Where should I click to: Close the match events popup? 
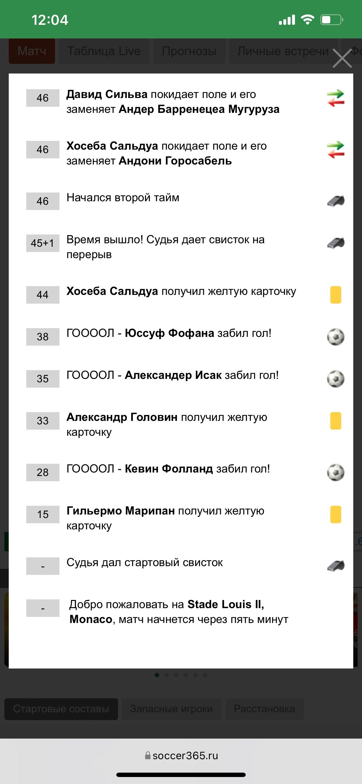pos(342,58)
